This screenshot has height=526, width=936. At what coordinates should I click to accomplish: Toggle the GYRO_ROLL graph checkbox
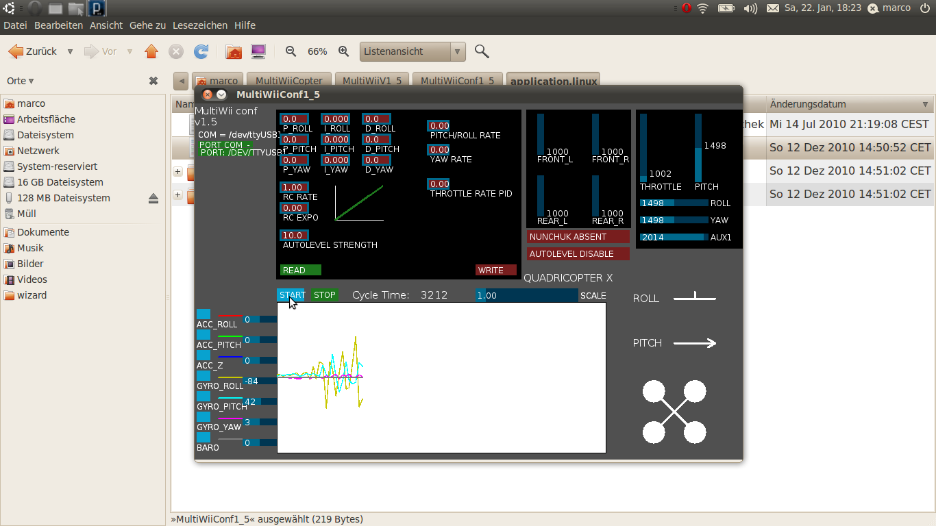204,376
